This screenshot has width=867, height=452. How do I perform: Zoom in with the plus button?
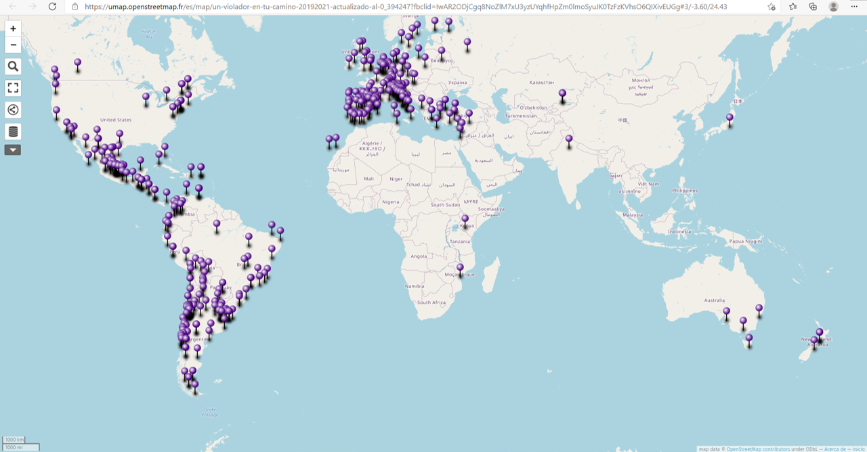pyautogui.click(x=13, y=29)
